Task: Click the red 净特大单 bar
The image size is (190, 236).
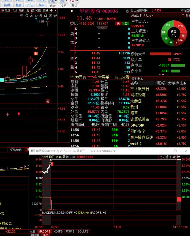Action: (160, 54)
